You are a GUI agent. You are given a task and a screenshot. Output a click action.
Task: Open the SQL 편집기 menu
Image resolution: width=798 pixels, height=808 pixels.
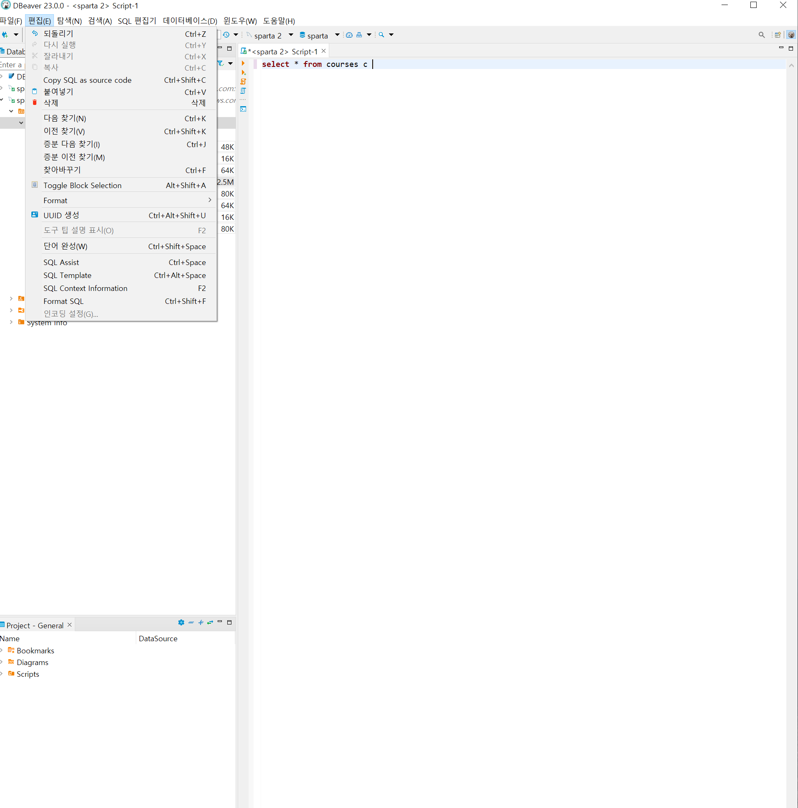[x=137, y=20]
